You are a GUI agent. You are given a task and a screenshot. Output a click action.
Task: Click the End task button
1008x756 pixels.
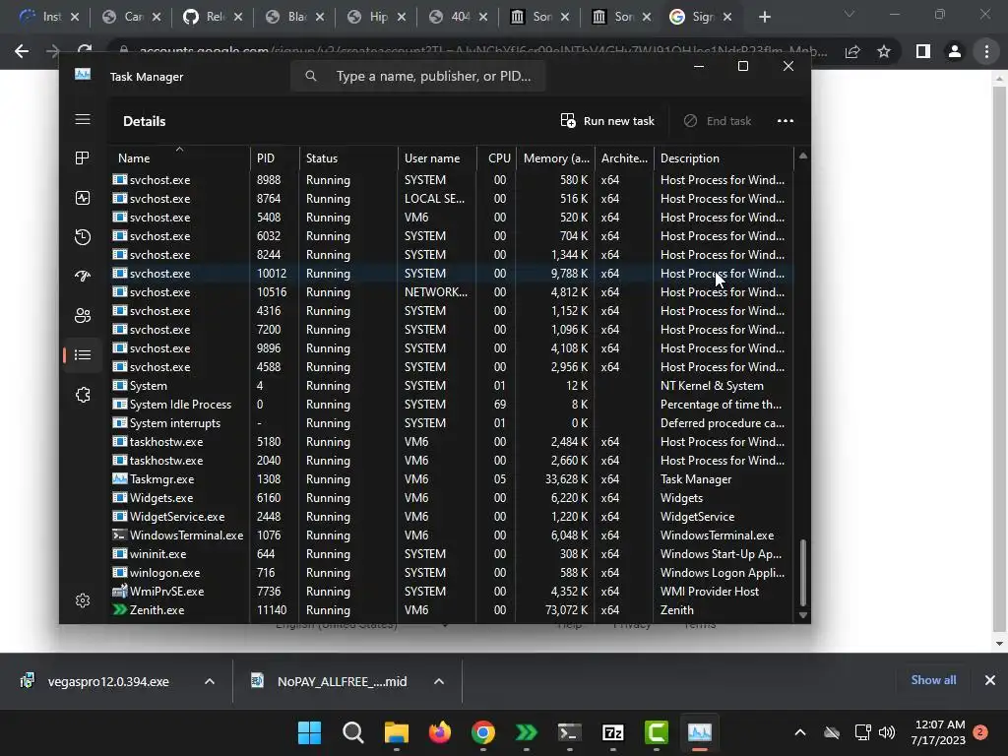718,121
